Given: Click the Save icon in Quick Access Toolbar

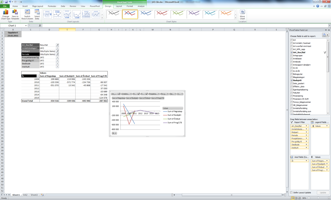Looking at the screenshot, I should (6, 2).
